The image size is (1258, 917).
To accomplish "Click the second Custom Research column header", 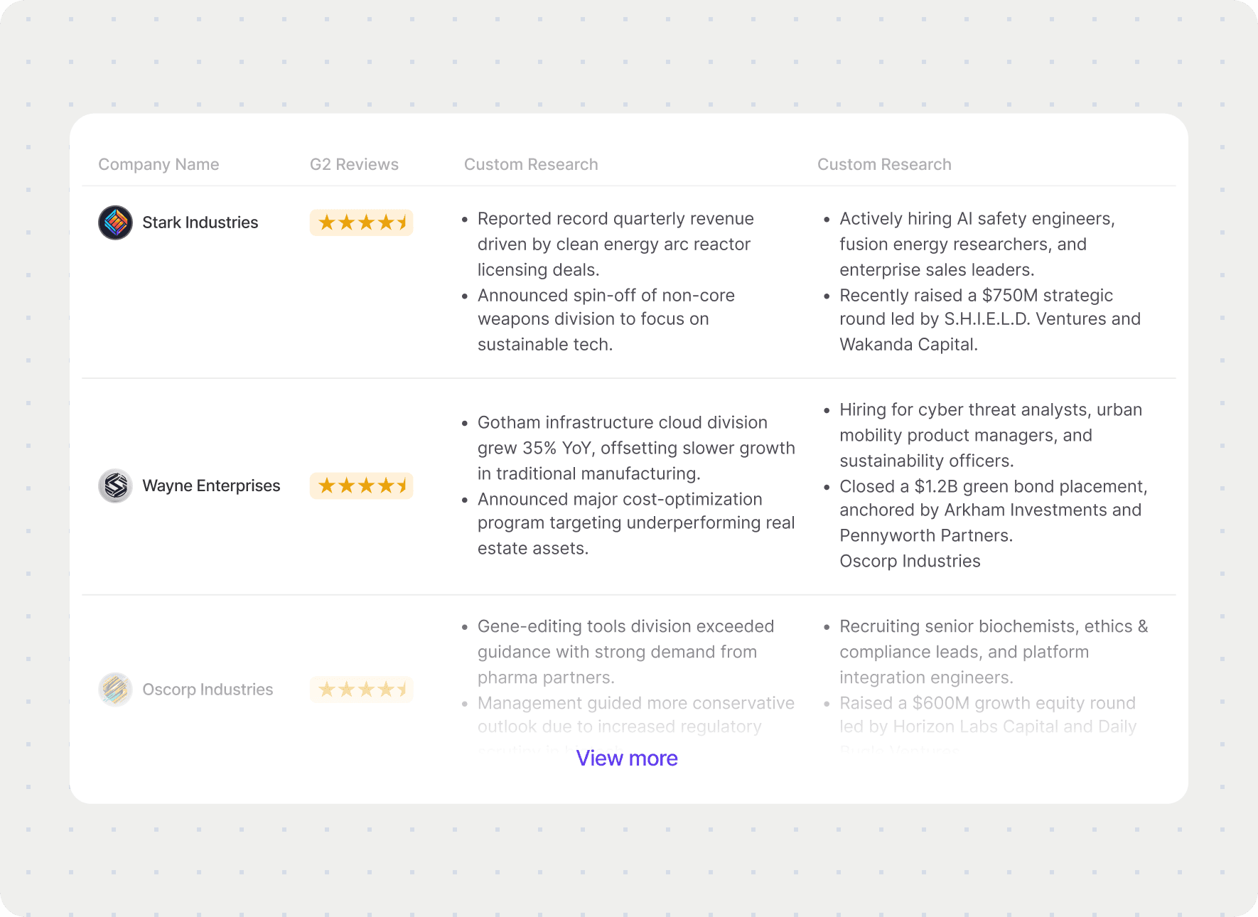I will (884, 164).
